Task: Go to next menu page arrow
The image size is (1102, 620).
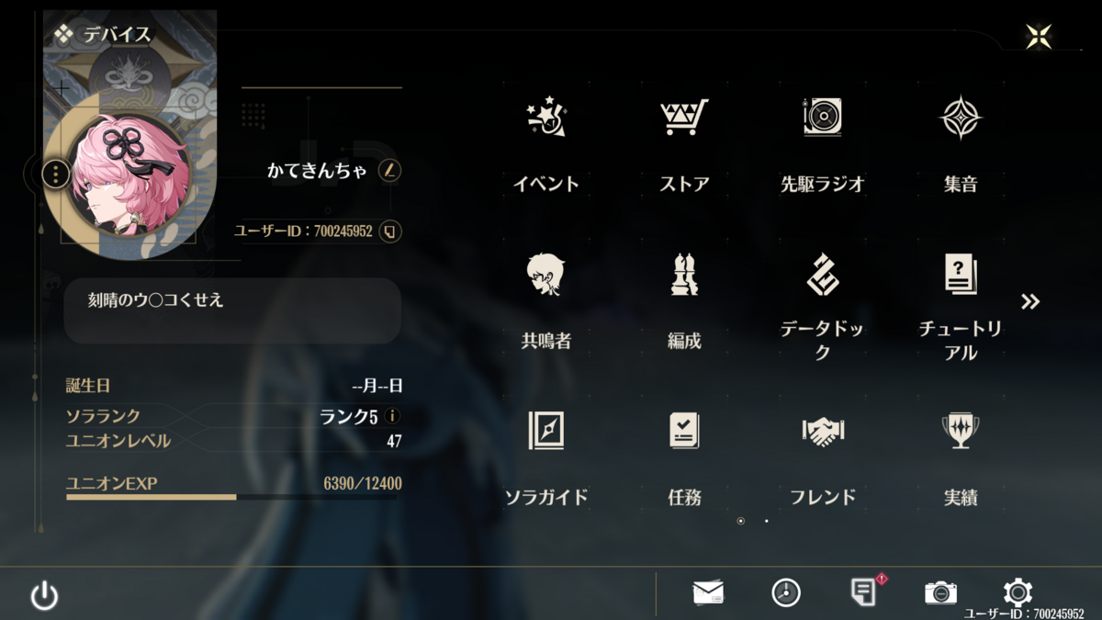Action: pyautogui.click(x=1030, y=301)
